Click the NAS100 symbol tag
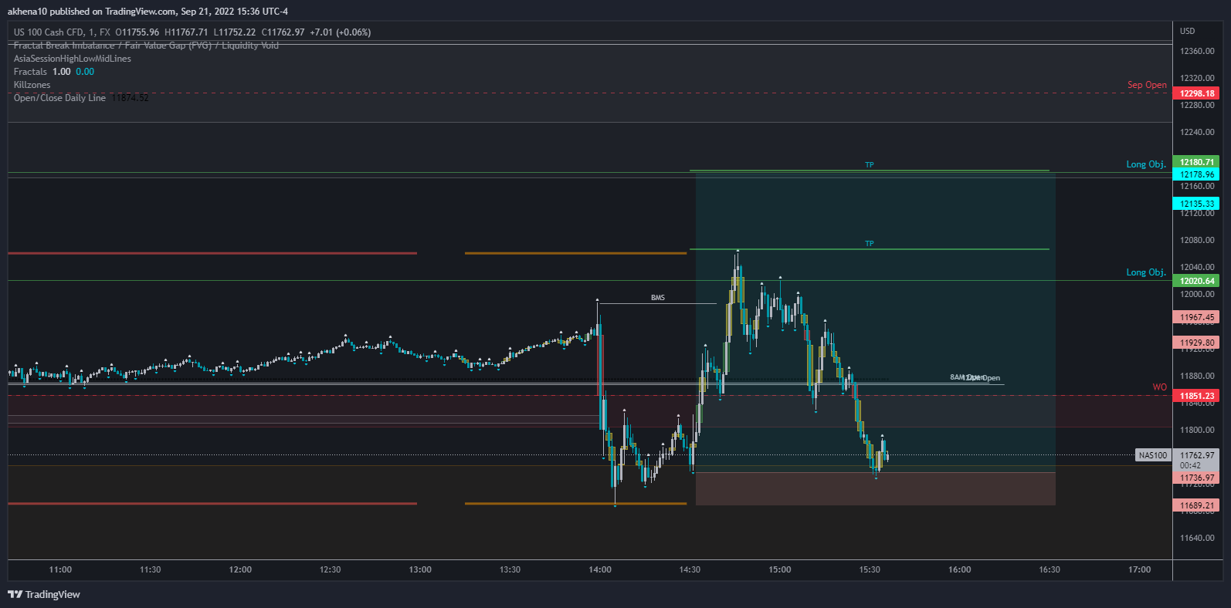Screen dimensions: 1231x608 tap(1153, 455)
